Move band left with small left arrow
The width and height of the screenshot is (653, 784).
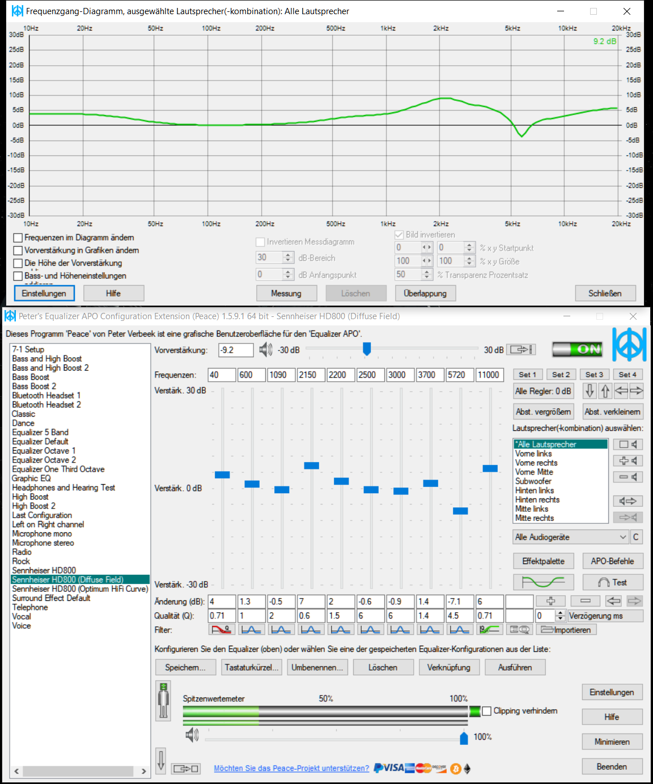pos(614,601)
